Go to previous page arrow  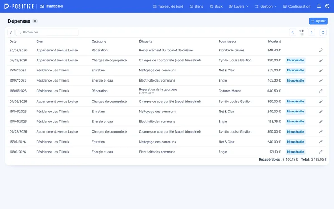pos(293,32)
